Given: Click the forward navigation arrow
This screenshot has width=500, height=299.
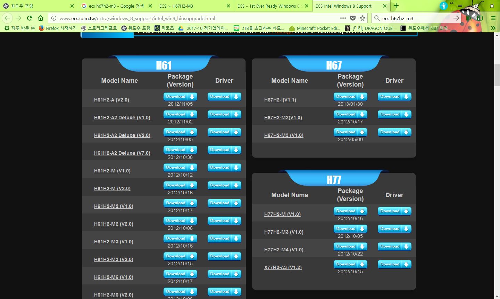Looking at the screenshot, I should 18,18.
